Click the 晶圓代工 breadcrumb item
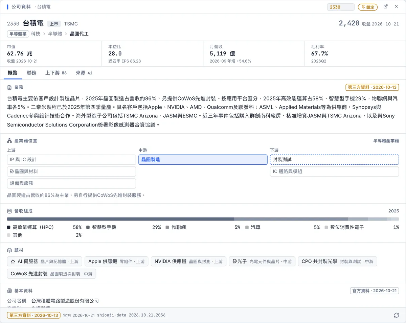Screen dimensions: 406x323 point(79,34)
